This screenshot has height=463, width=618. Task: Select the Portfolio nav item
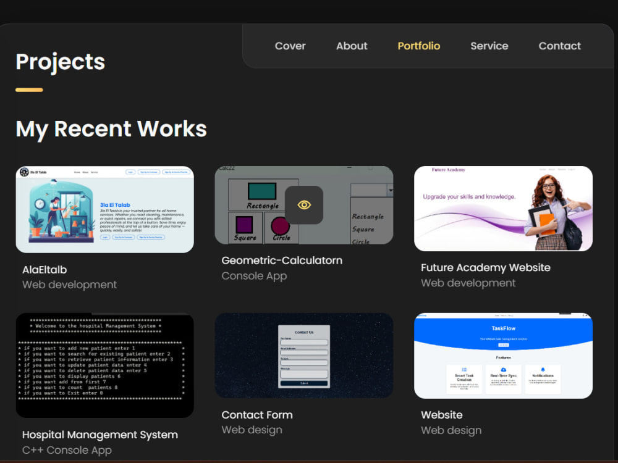[x=418, y=46]
